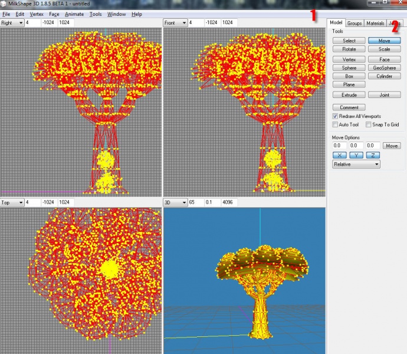The height and width of the screenshot is (354, 407).
Task: Open the Right viewport view dropdown
Action: pyautogui.click(x=12, y=23)
